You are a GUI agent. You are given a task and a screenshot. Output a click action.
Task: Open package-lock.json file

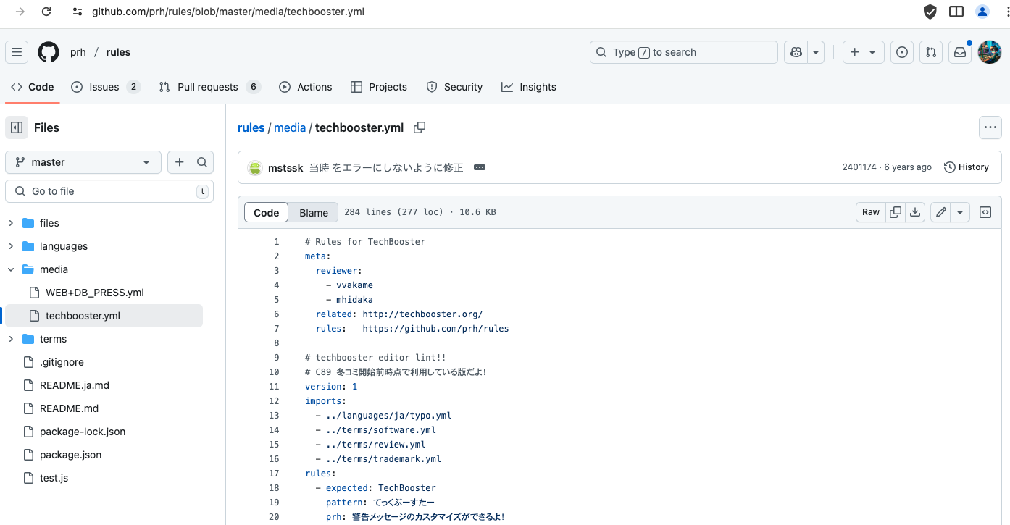coord(83,432)
